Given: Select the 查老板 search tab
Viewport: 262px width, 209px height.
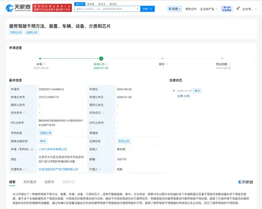Looking at the screenshot, I should click(91, 4).
